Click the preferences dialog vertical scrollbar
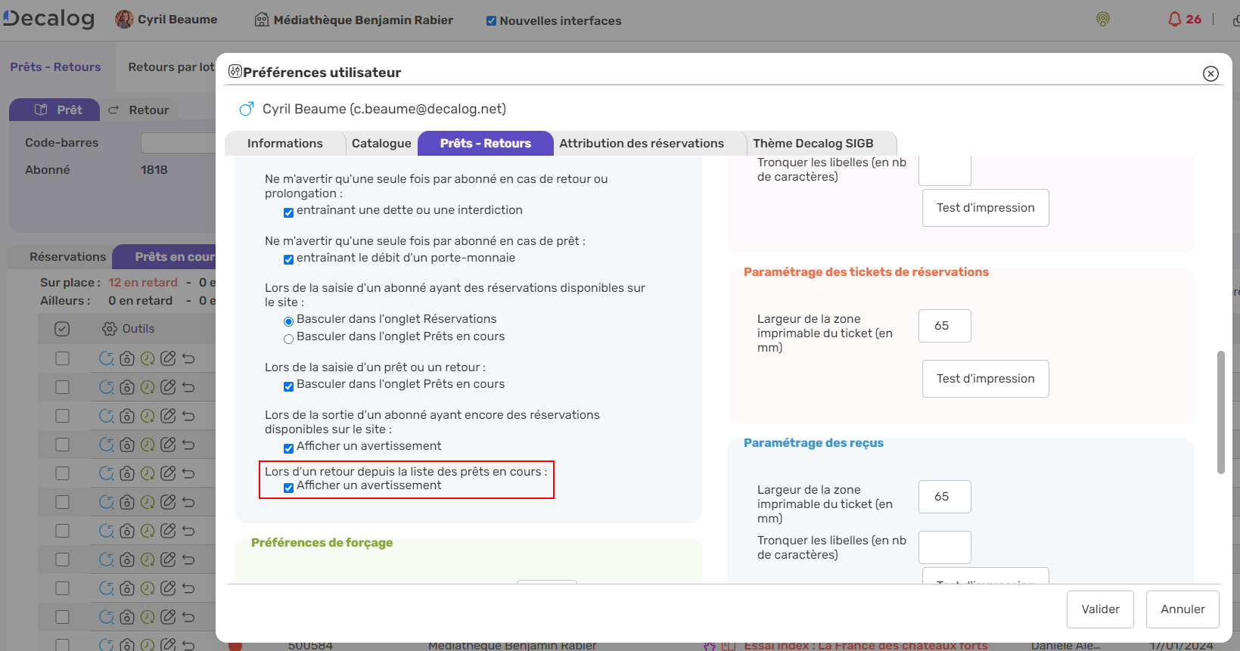 1220,412
